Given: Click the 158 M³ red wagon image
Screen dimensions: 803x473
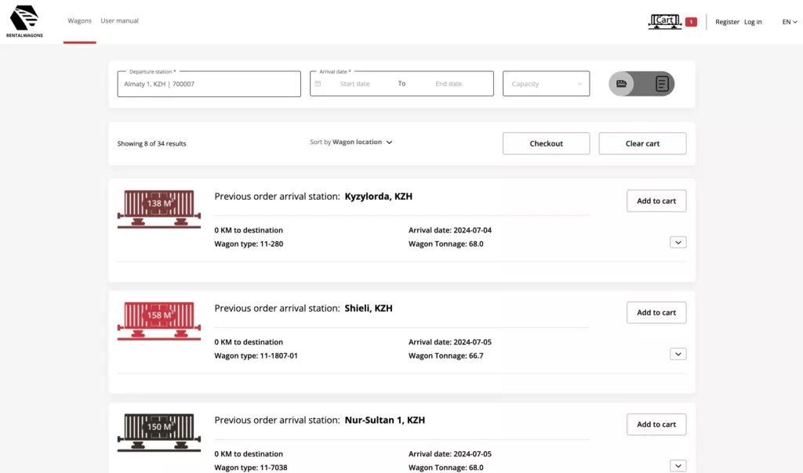Looking at the screenshot, I should pos(158,320).
